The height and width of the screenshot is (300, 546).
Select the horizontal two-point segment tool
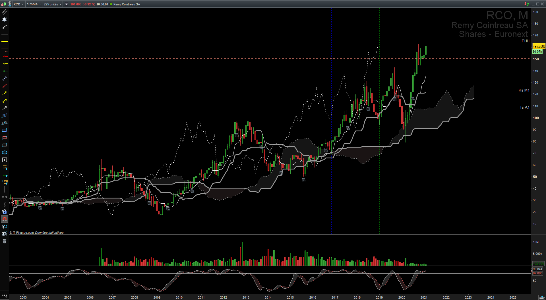pos(5,197)
